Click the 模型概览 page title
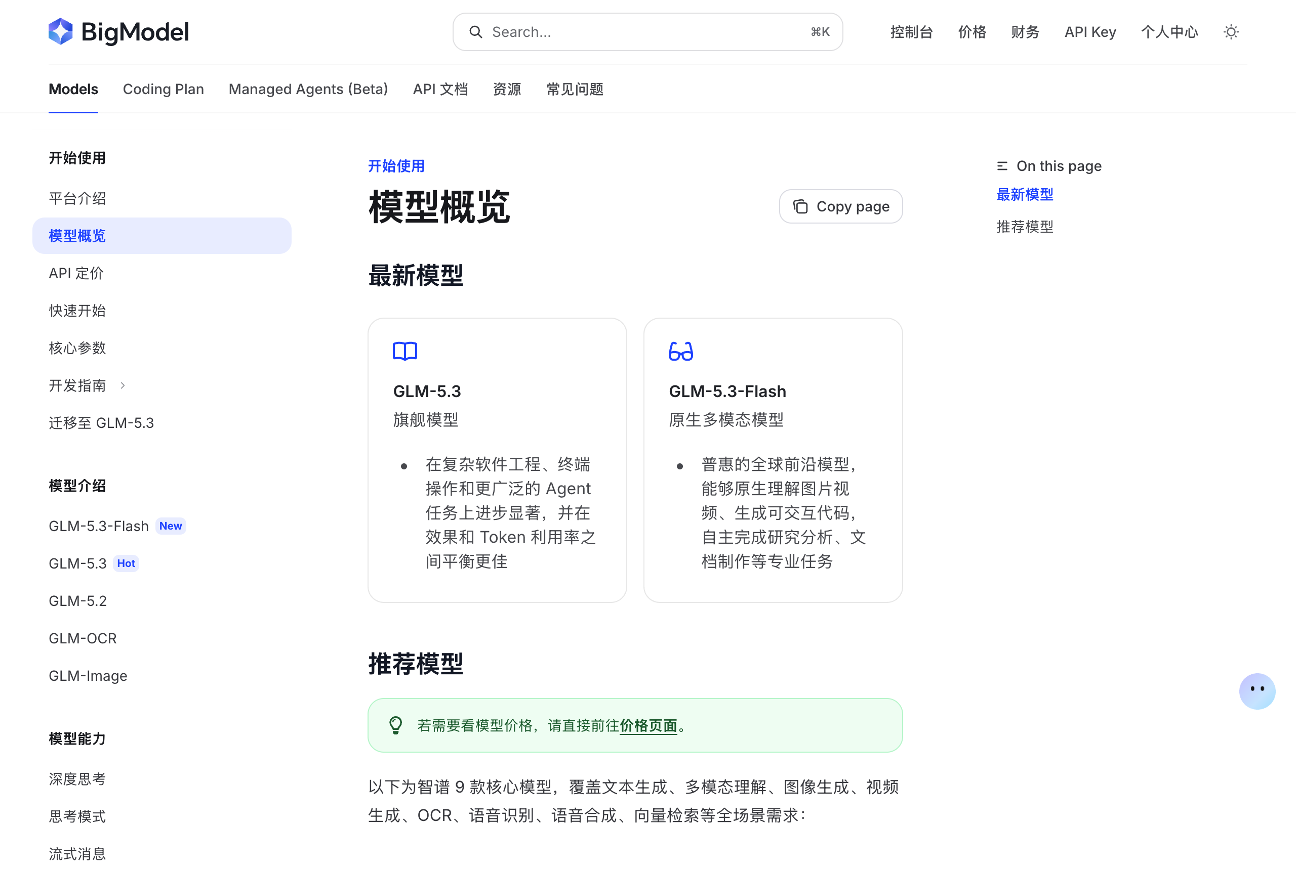The image size is (1296, 870). click(439, 207)
